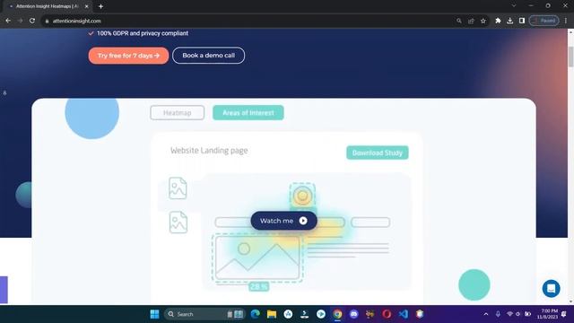Open File Explorer from taskbar
This screenshot has height=323, width=574.
click(x=272, y=314)
